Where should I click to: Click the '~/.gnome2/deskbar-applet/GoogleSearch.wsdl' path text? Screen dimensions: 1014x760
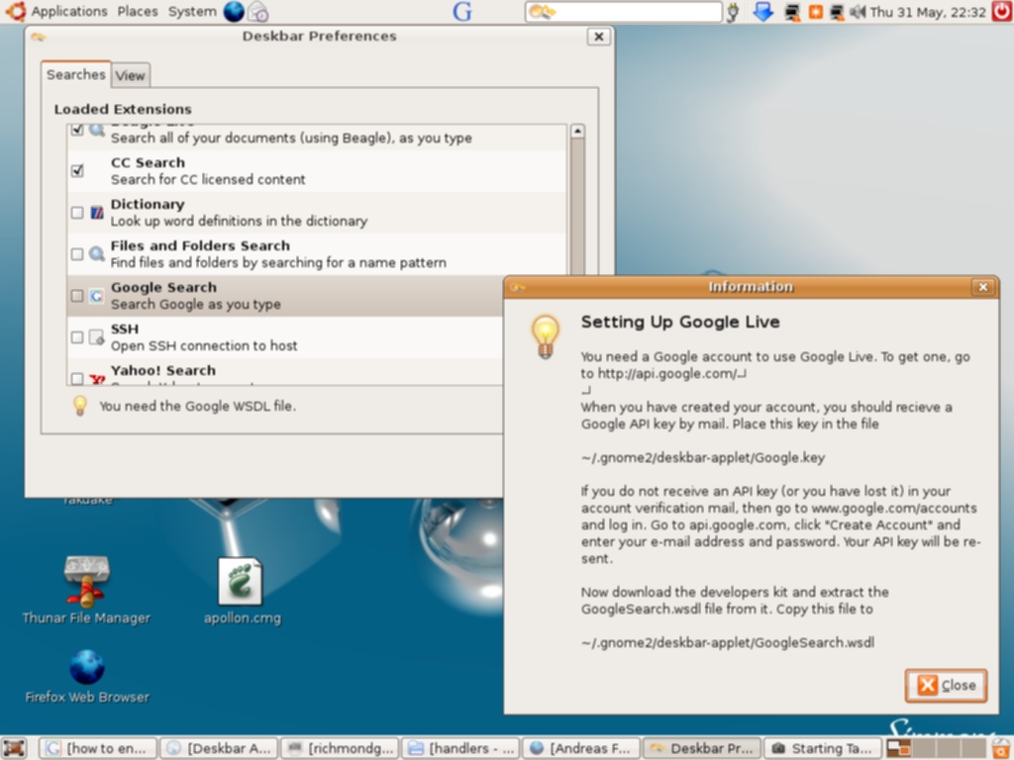click(x=728, y=642)
